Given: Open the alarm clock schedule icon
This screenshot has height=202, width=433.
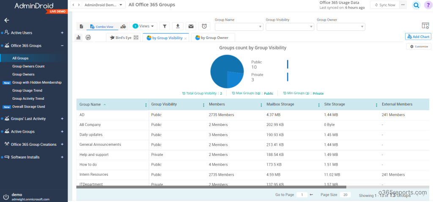Looking at the screenshot, I should [x=204, y=26].
